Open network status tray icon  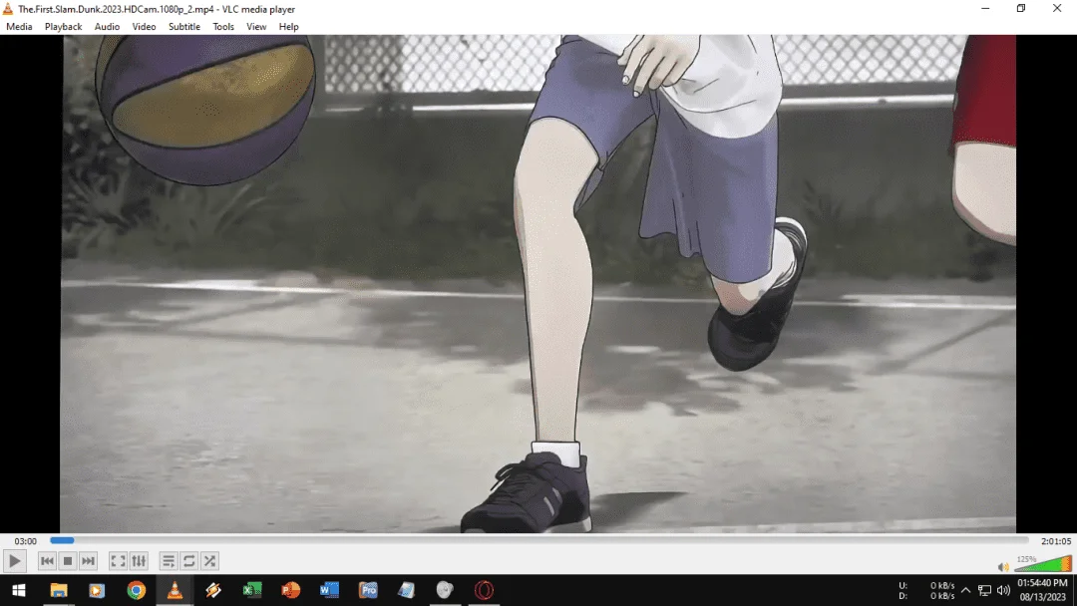click(985, 590)
